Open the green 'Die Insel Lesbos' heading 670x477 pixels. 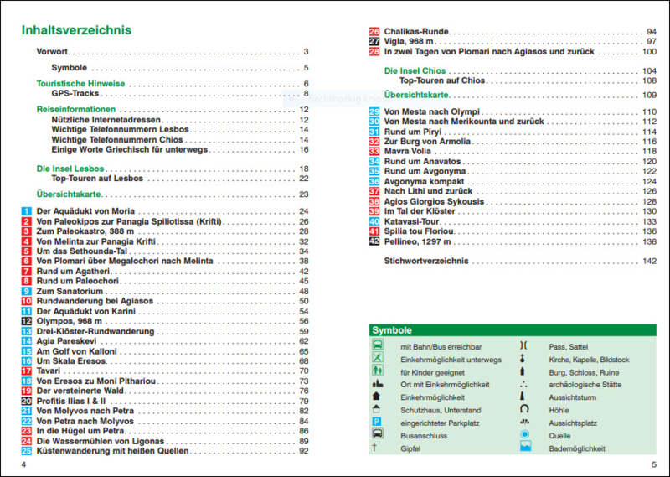click(x=173, y=169)
